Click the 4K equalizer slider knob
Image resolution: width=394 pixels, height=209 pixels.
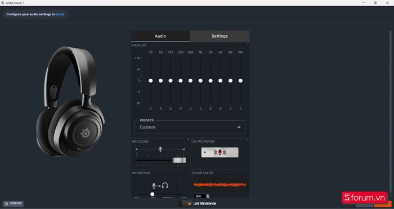221,80
